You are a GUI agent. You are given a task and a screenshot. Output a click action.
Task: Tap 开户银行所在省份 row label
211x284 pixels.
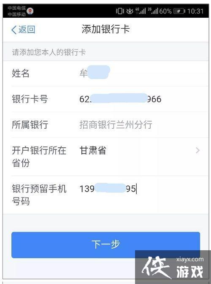tap(39, 157)
